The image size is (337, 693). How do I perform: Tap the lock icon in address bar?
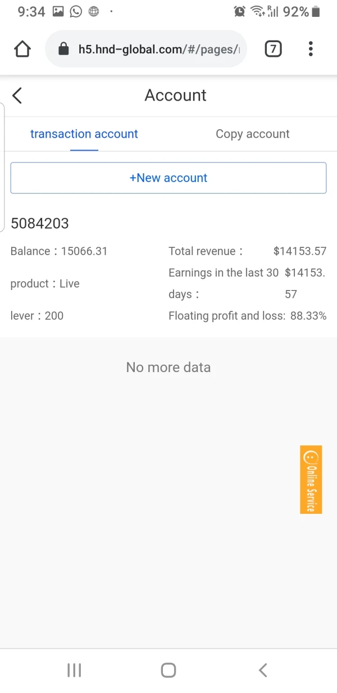point(64,49)
